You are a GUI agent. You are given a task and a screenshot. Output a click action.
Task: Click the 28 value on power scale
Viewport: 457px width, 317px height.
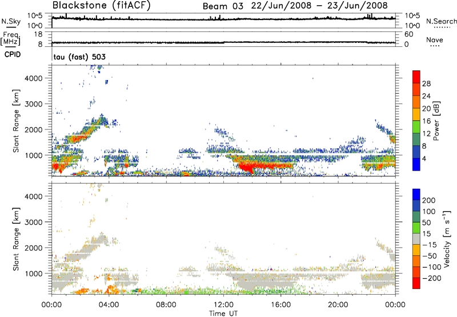pos(426,84)
